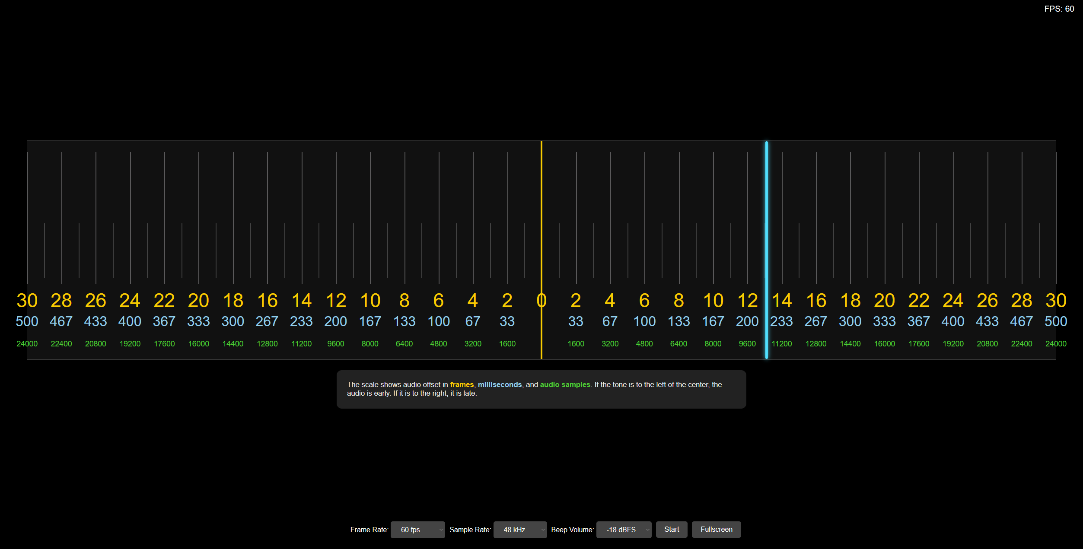This screenshot has height=549, width=1083.
Task: Click frame label 30 at left end
Action: click(27, 301)
